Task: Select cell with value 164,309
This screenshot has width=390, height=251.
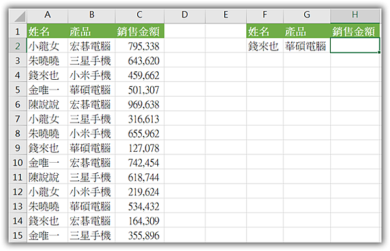Action: pyautogui.click(x=140, y=221)
